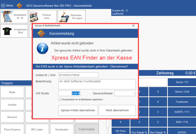Close the Xpress Artikeldatenbank dialog

pos(133,26)
